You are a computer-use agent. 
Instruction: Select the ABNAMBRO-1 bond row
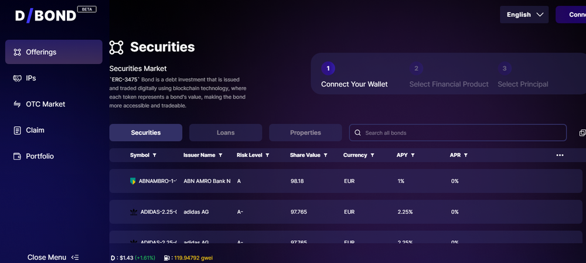coord(346,181)
